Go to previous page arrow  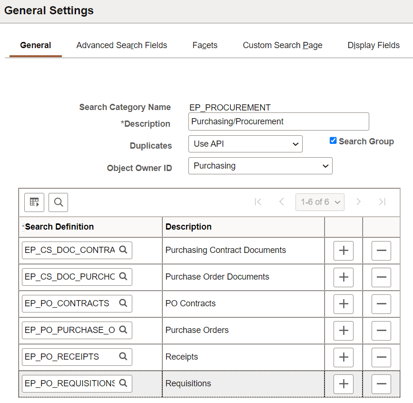[x=282, y=202]
